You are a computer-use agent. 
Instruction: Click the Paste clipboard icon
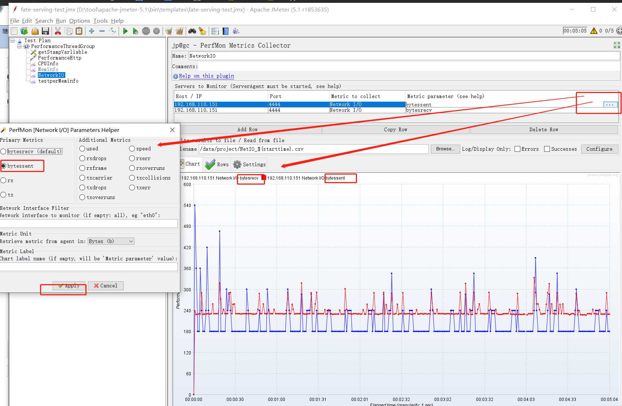coord(79,31)
